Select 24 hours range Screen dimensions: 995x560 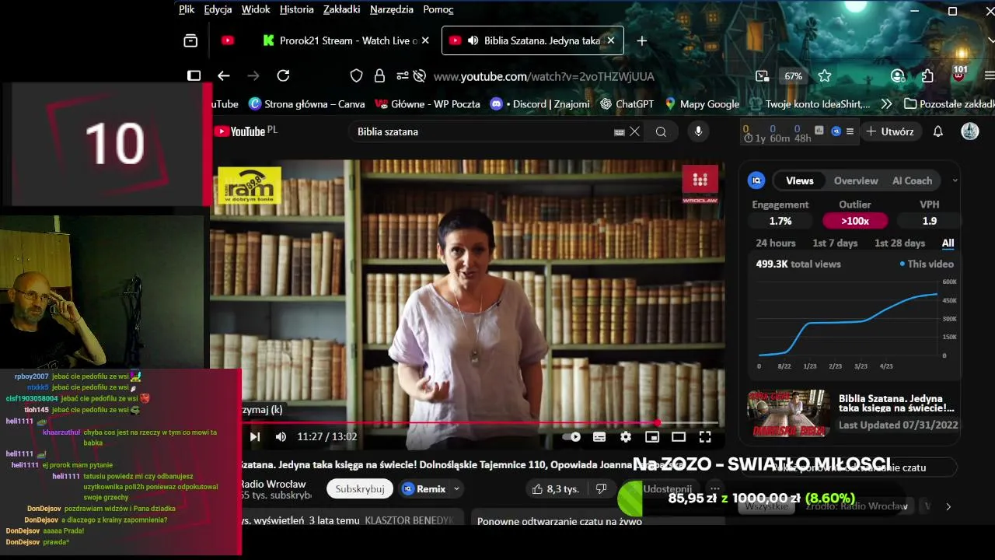click(776, 243)
